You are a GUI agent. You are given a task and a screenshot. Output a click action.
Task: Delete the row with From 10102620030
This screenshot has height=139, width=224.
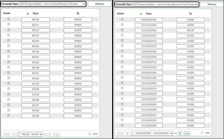[x=122, y=51]
